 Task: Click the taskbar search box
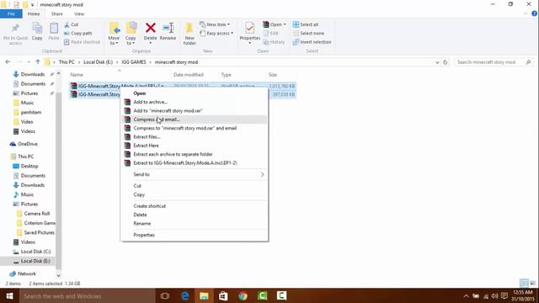[x=88, y=295]
